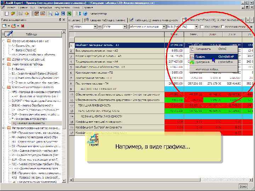This screenshot has height=191, width=255.
Task: Click the first orange panel-layout icon
Action: (36, 14)
